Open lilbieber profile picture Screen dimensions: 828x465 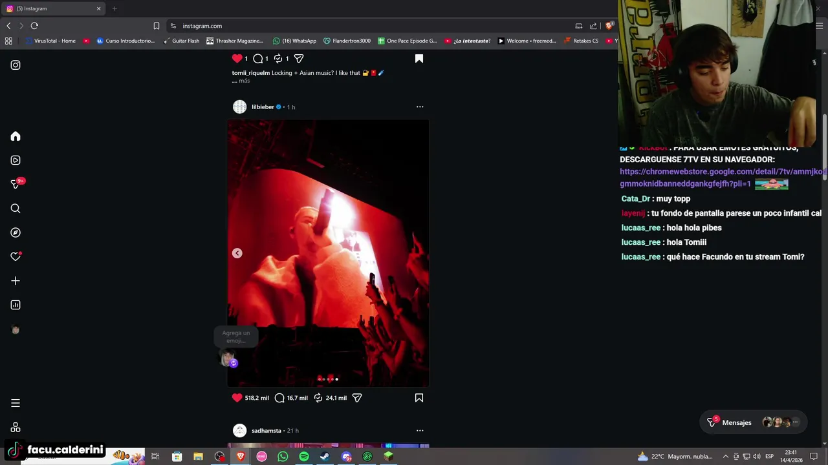(x=240, y=107)
